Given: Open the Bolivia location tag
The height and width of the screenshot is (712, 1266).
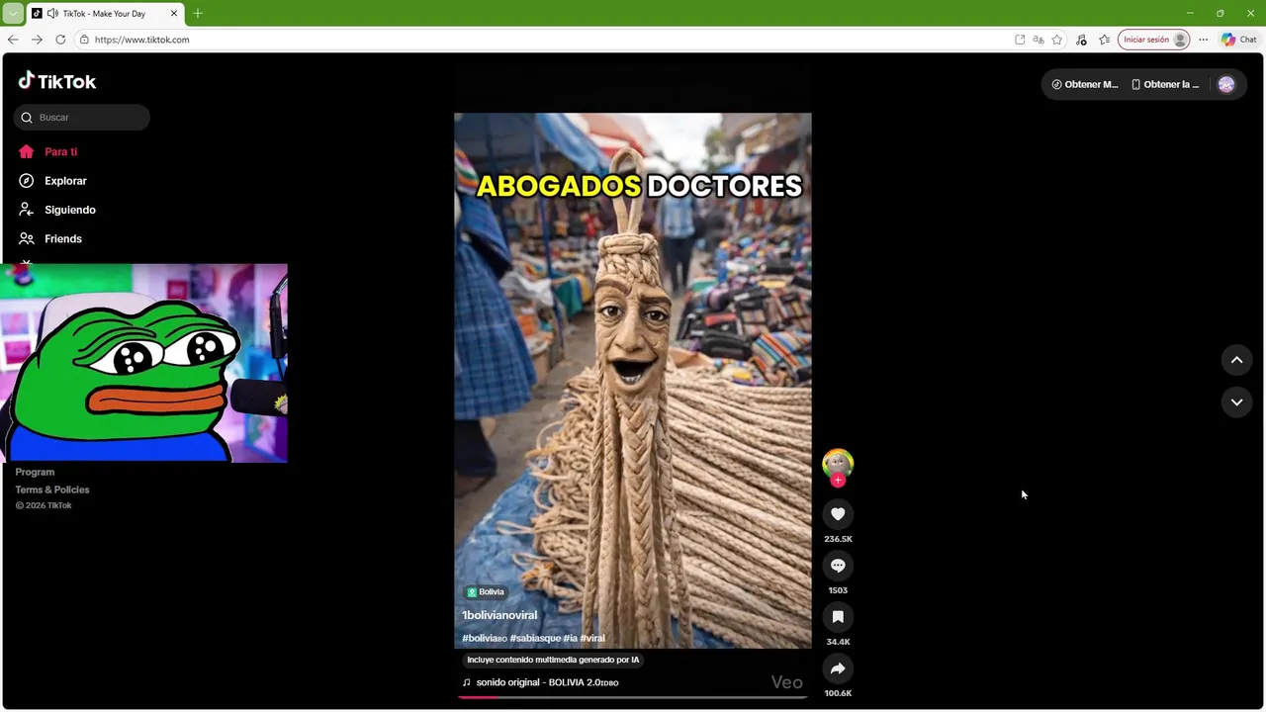Looking at the screenshot, I should click(x=486, y=591).
